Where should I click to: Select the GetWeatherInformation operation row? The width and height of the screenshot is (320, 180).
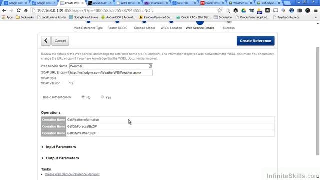(158, 120)
